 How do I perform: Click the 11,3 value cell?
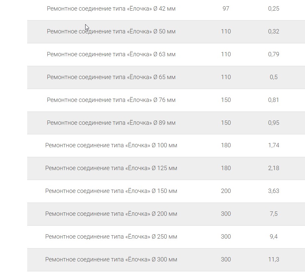click(x=274, y=259)
